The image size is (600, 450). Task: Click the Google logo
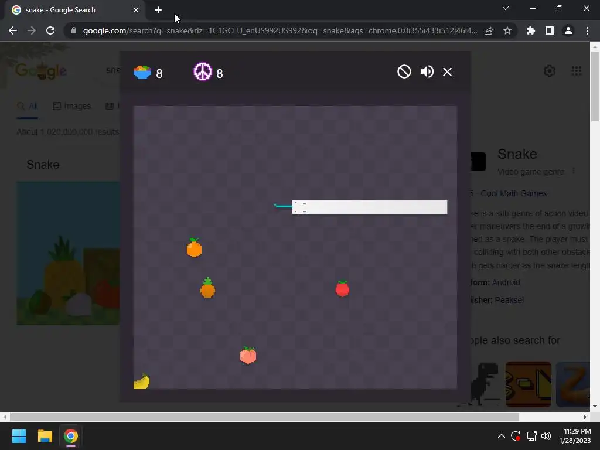click(42, 70)
